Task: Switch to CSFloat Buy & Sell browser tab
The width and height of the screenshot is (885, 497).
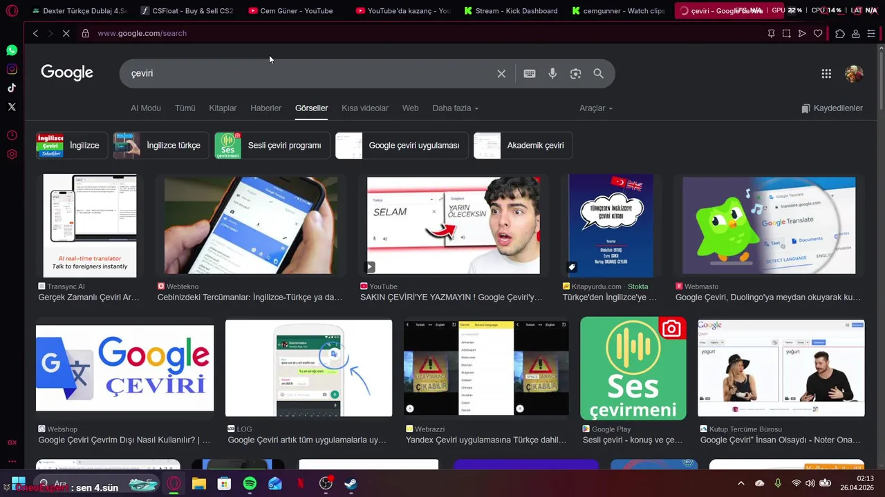Action: (187, 10)
